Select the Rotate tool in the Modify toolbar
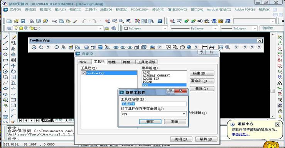 pos(13,71)
